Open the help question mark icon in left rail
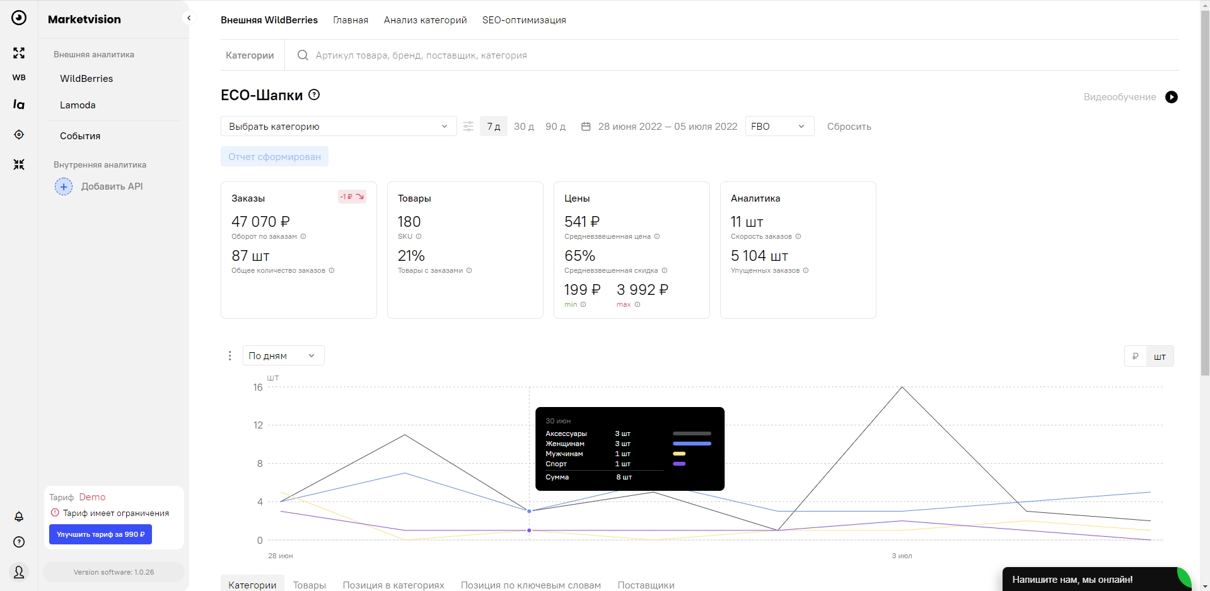Image resolution: width=1210 pixels, height=591 pixels. 19,542
